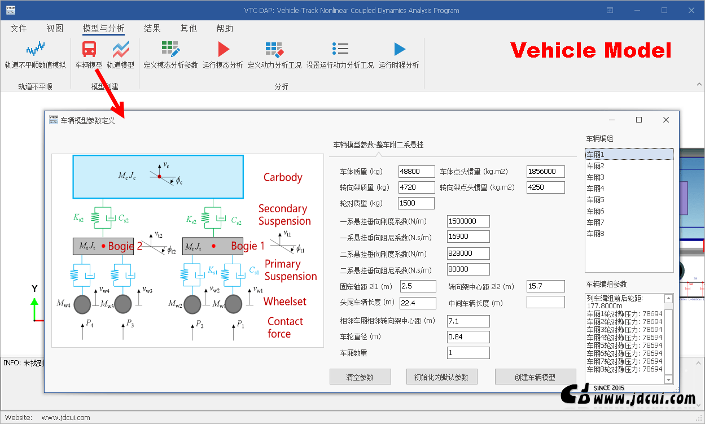705x424 pixels.
Task: Open the 帮助 menu
Action: pyautogui.click(x=225, y=28)
